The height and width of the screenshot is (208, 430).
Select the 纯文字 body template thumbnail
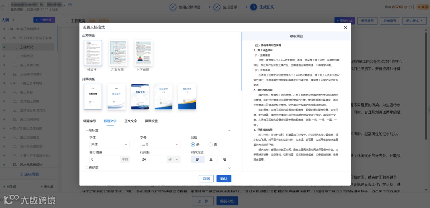(x=93, y=53)
